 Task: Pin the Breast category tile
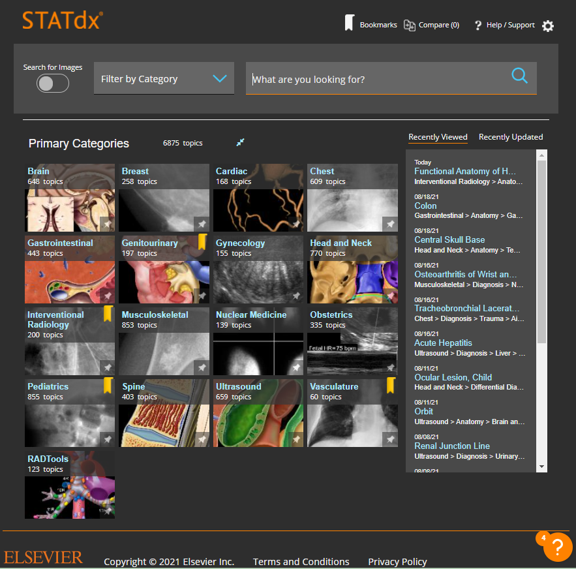point(202,224)
